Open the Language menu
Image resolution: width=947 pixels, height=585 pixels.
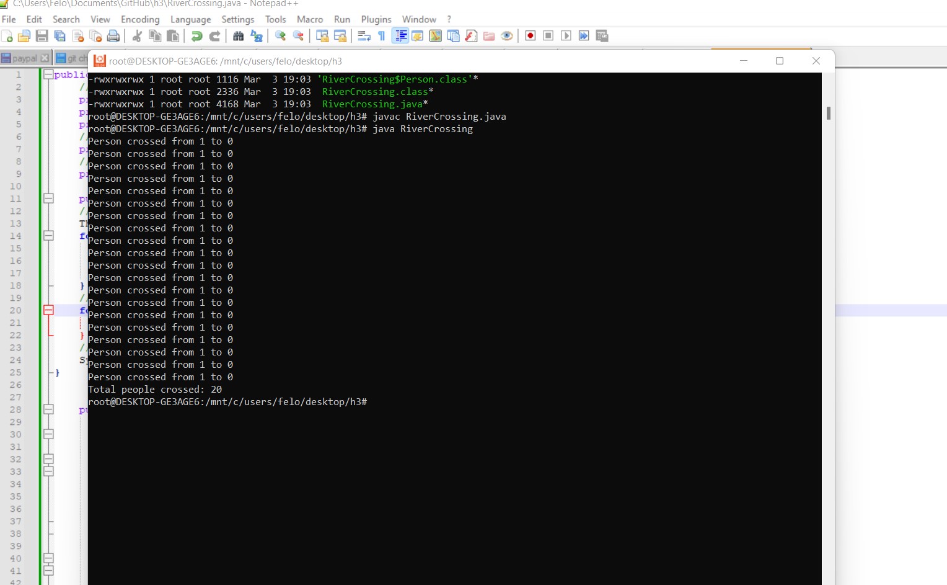coord(191,19)
